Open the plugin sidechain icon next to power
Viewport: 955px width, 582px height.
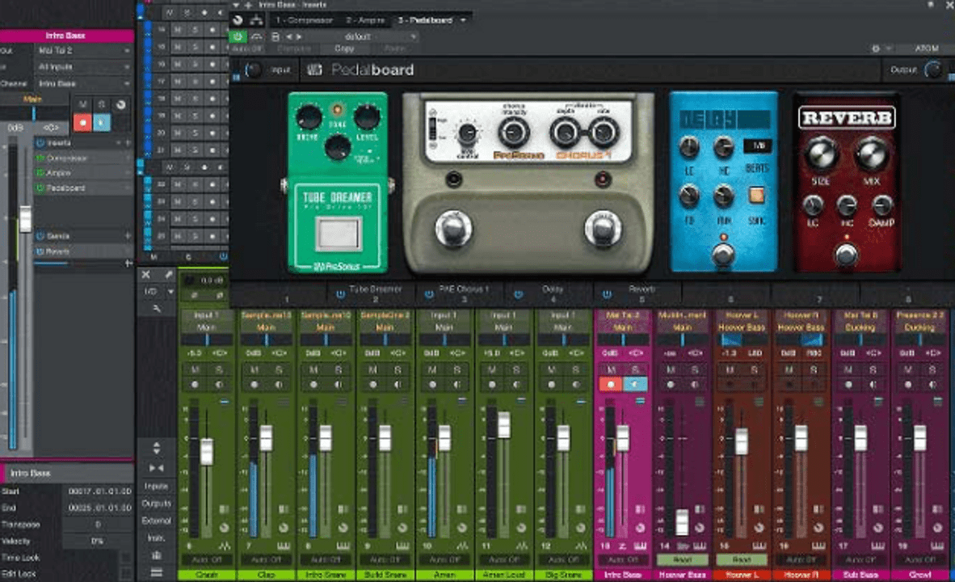256,36
